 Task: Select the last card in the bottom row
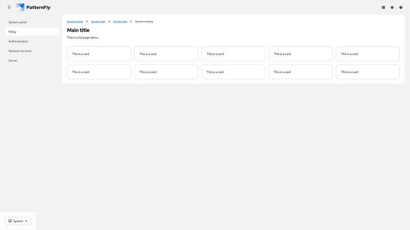point(367,72)
